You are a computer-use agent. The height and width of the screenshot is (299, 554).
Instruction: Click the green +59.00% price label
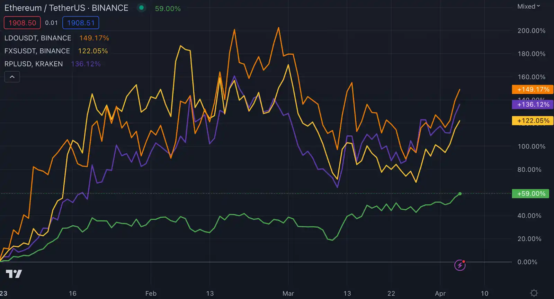coord(531,193)
